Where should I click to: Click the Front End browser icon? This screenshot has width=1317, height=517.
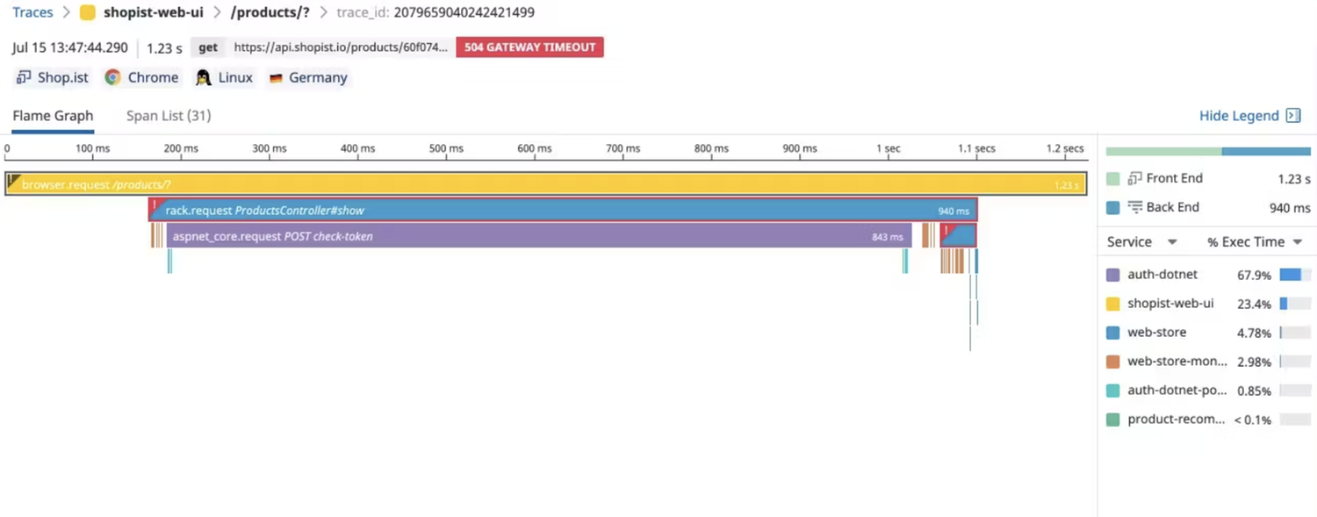[x=1134, y=178]
